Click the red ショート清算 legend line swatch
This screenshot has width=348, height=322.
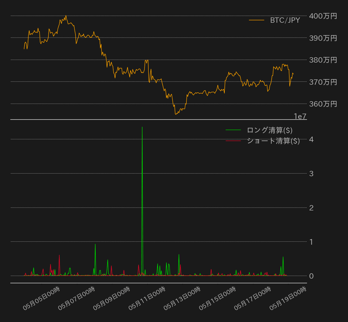click(x=233, y=141)
